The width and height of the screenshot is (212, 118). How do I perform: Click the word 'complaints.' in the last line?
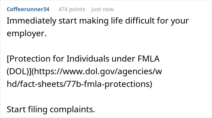tap(72, 109)
